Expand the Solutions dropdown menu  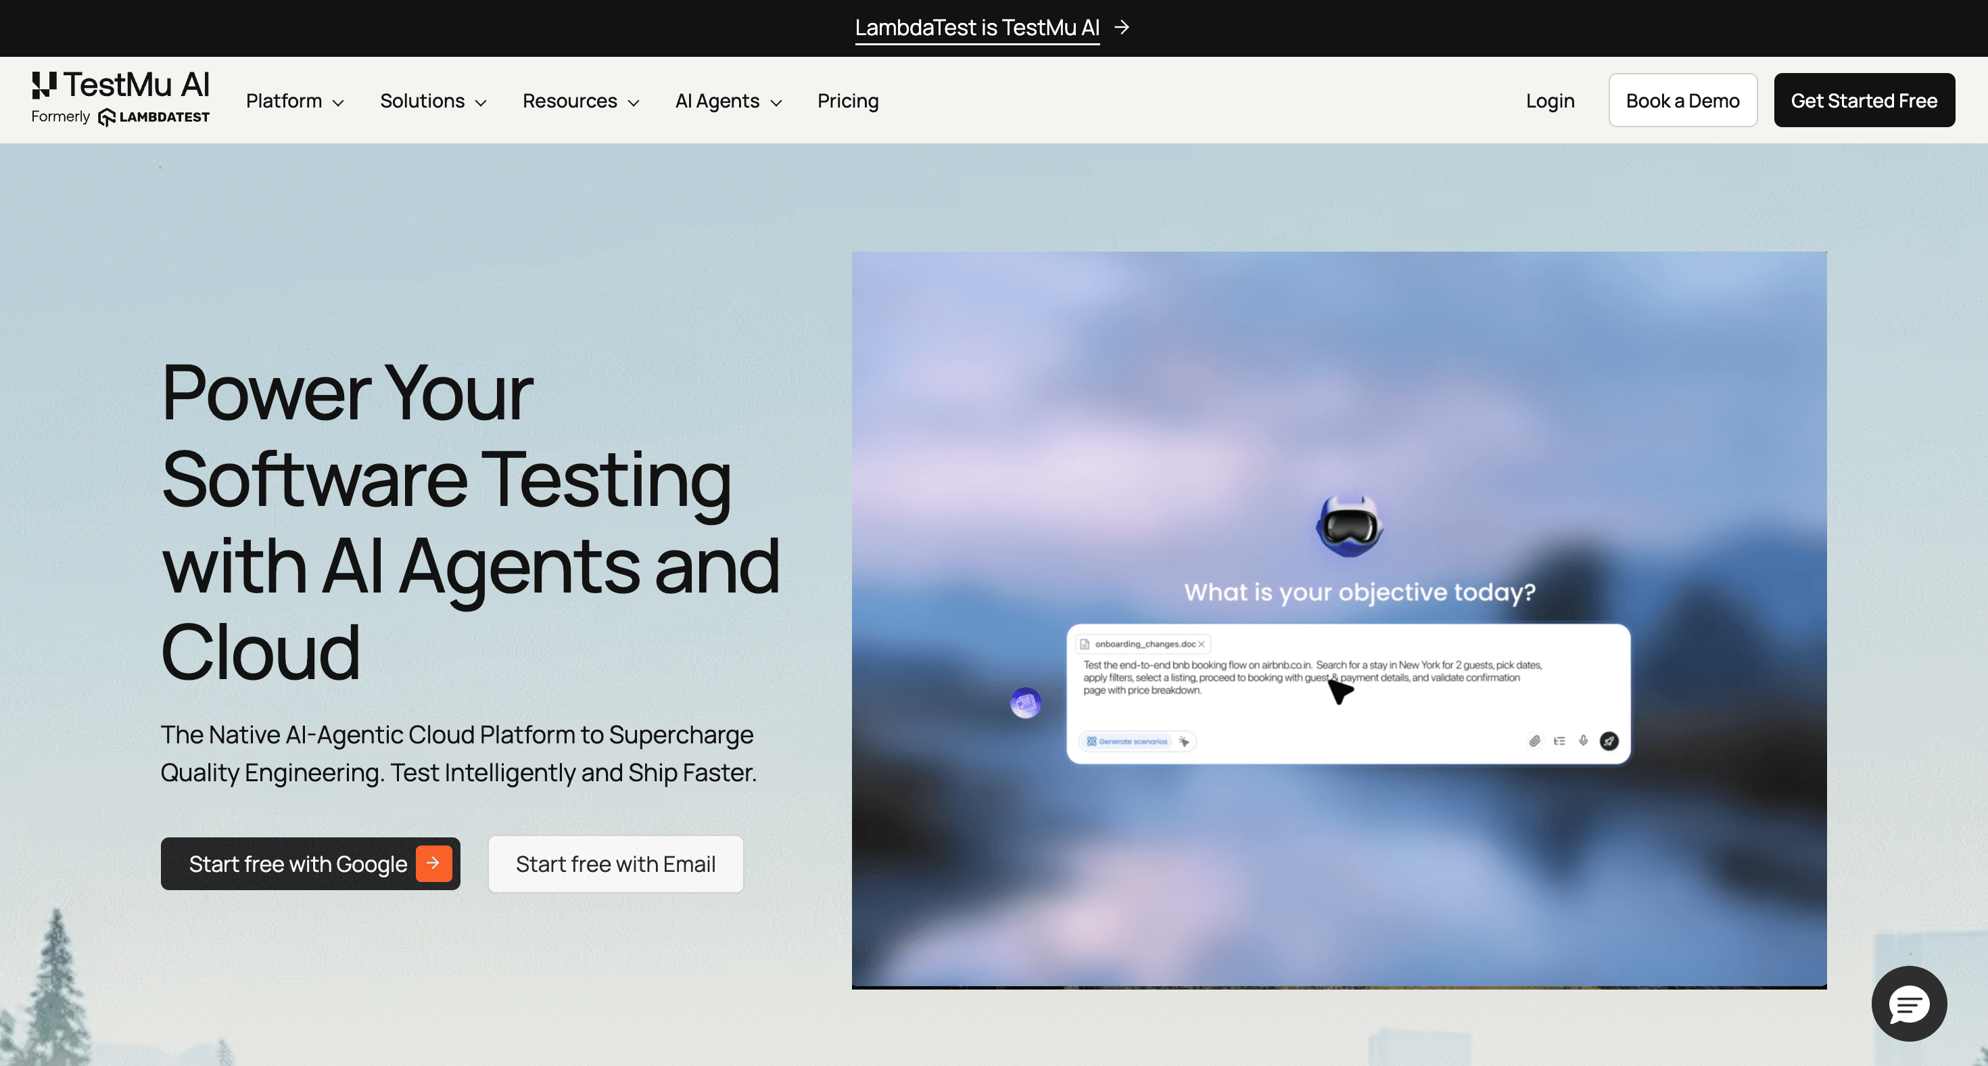(433, 101)
